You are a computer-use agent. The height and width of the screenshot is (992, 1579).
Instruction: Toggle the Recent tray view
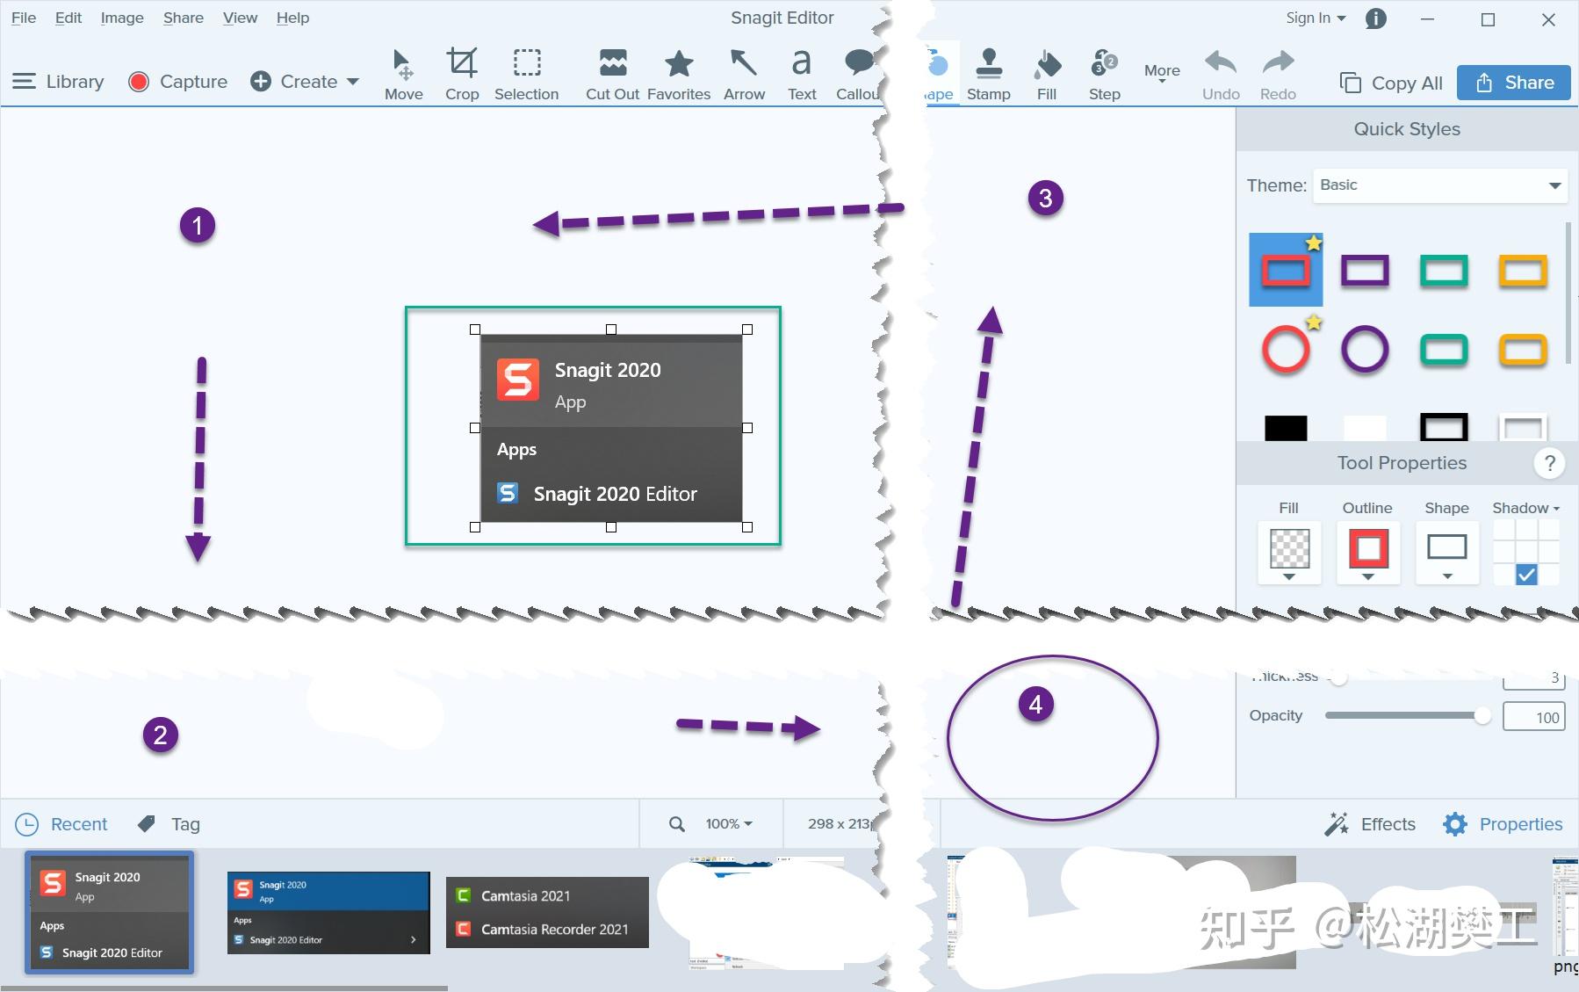61,824
